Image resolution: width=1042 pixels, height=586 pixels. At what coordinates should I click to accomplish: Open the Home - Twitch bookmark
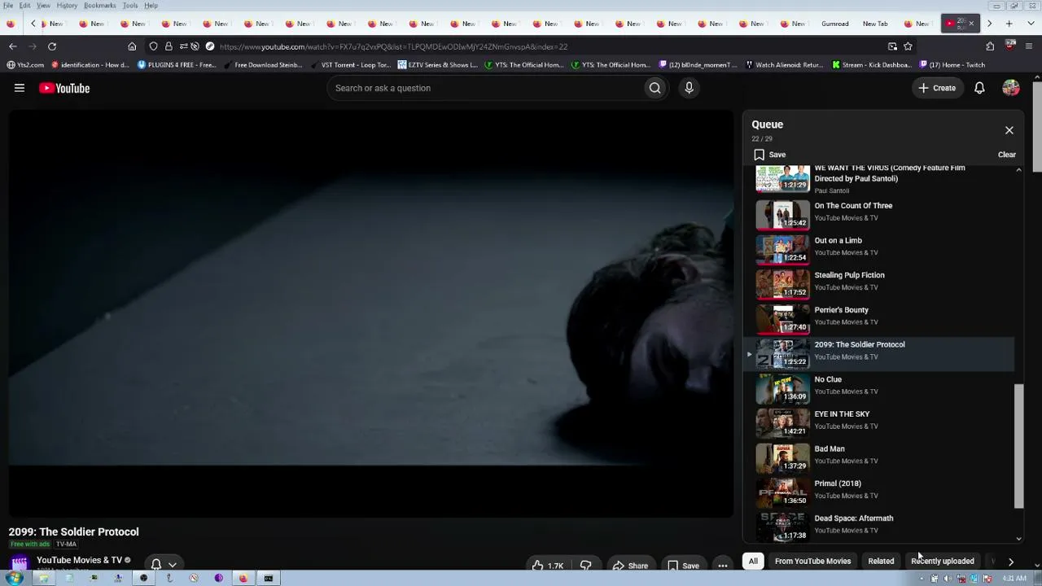tap(952, 65)
